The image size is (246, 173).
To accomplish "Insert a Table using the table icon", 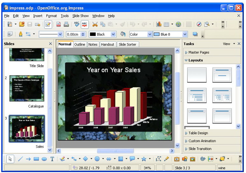I will pyautogui.click(x=167, y=24).
